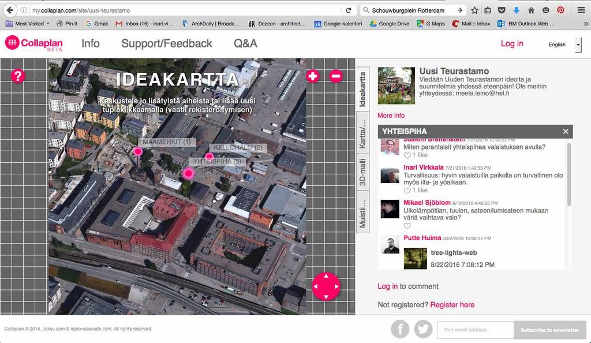Click the YHTEISPIHA (5) map label

[x=217, y=161]
